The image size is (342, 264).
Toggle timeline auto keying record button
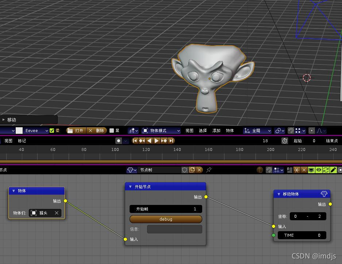pyautogui.click(x=118, y=141)
